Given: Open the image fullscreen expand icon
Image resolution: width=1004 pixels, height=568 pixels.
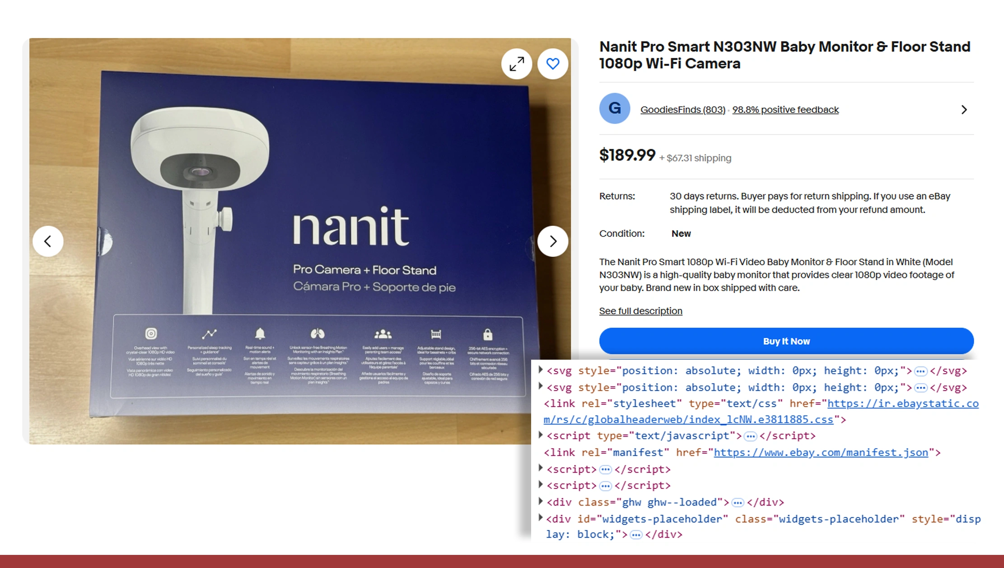Looking at the screenshot, I should (x=516, y=64).
